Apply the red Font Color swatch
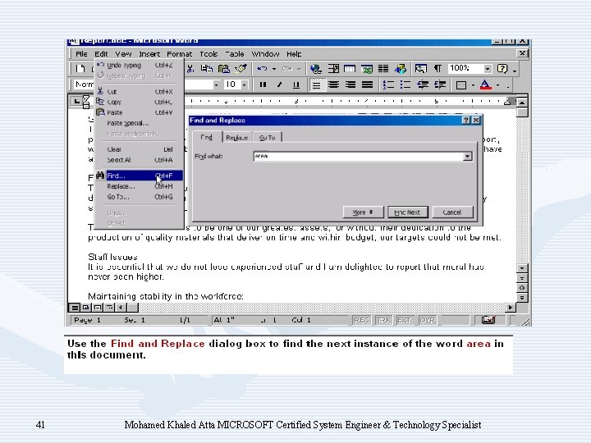 pos(485,85)
